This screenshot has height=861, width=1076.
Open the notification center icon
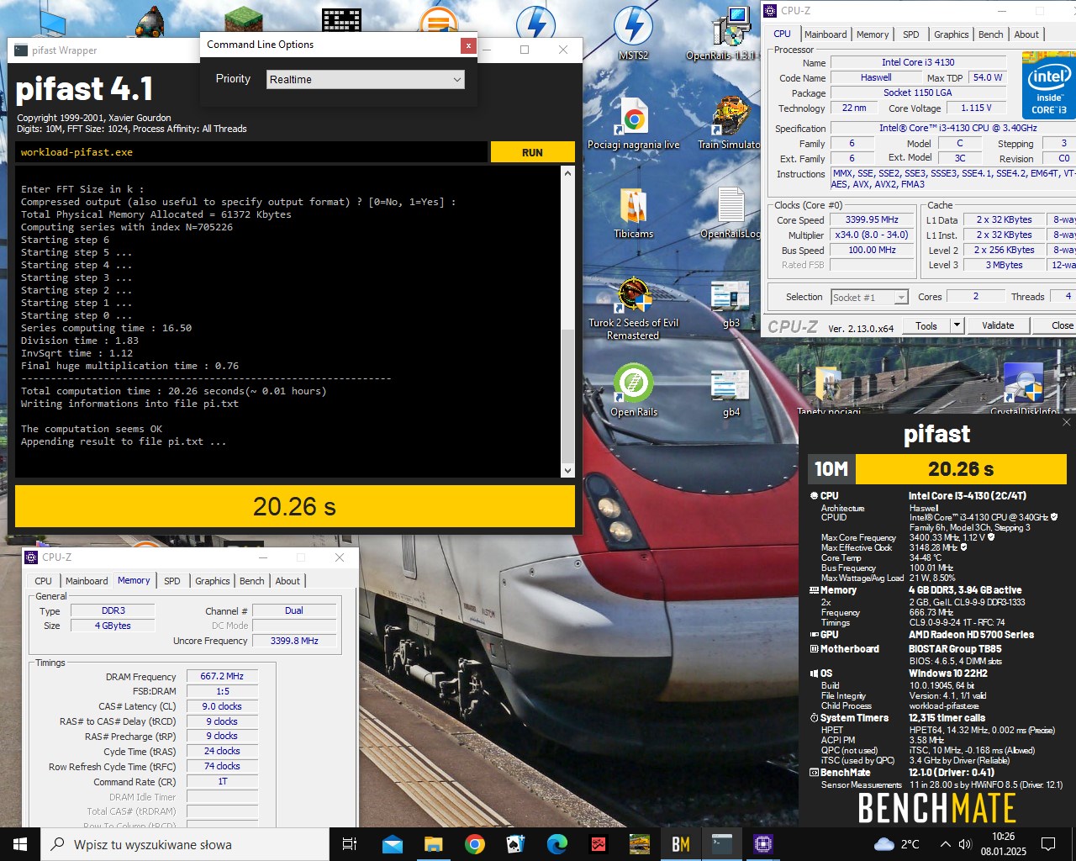tap(1048, 844)
